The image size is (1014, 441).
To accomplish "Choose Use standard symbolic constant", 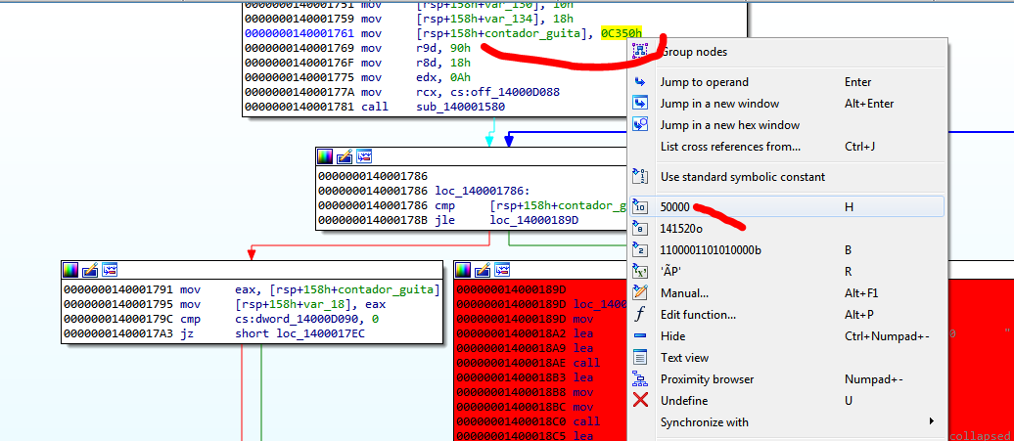I will pyautogui.click(x=742, y=177).
